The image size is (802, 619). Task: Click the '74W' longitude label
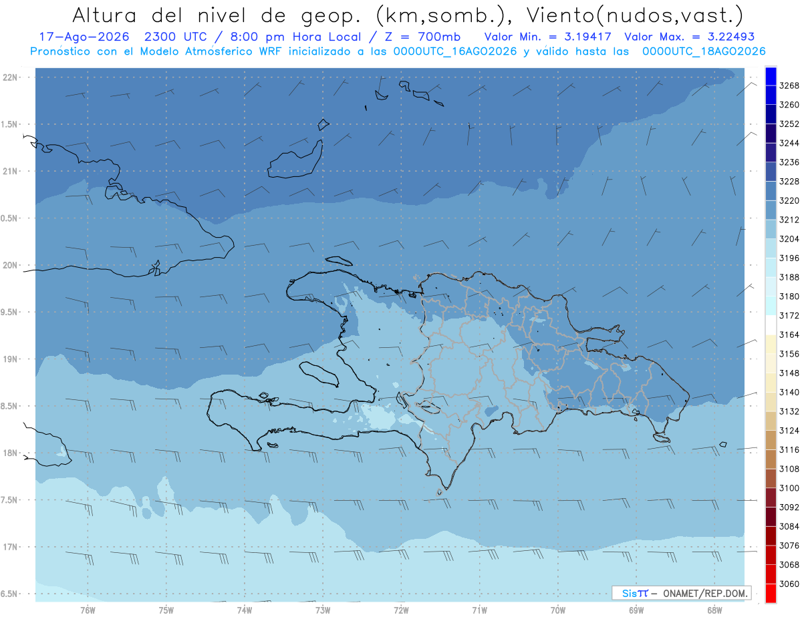tap(245, 610)
